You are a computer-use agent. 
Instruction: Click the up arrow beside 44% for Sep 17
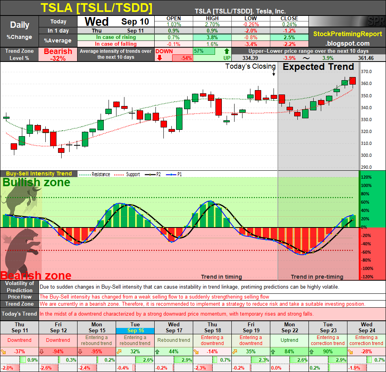tap(157, 352)
